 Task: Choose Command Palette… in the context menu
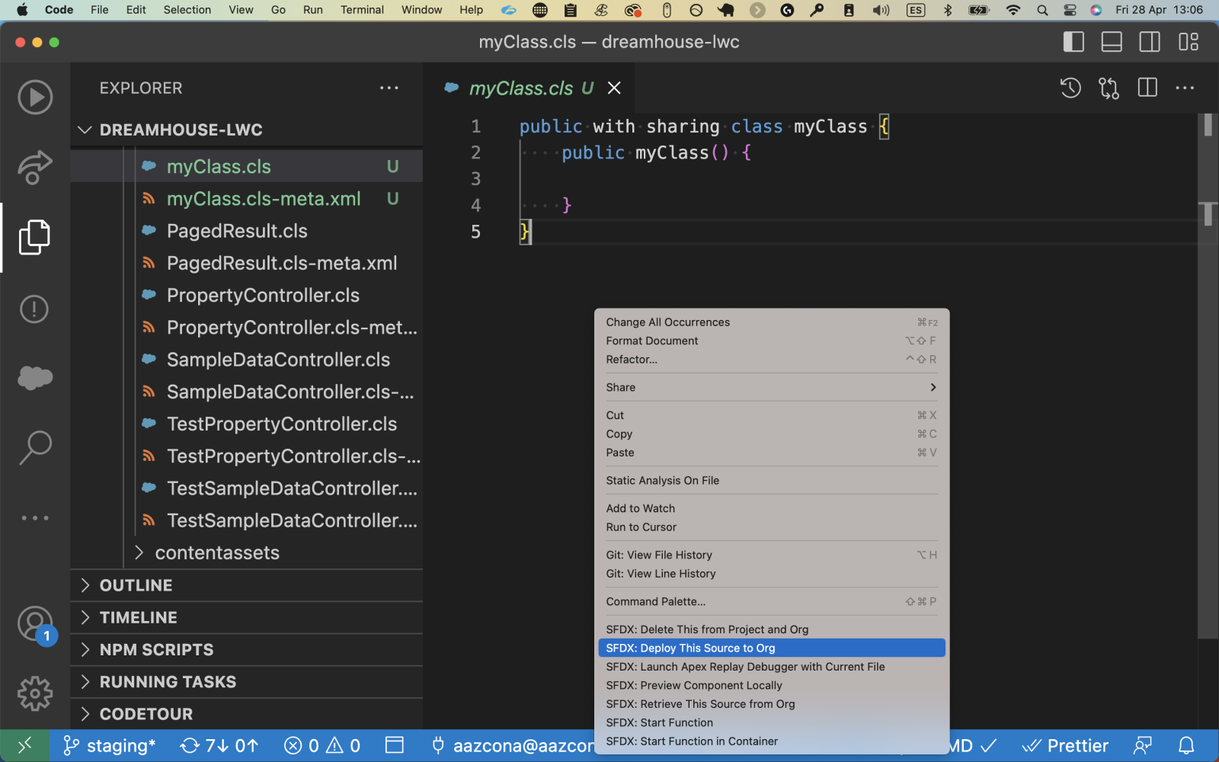tap(772, 601)
